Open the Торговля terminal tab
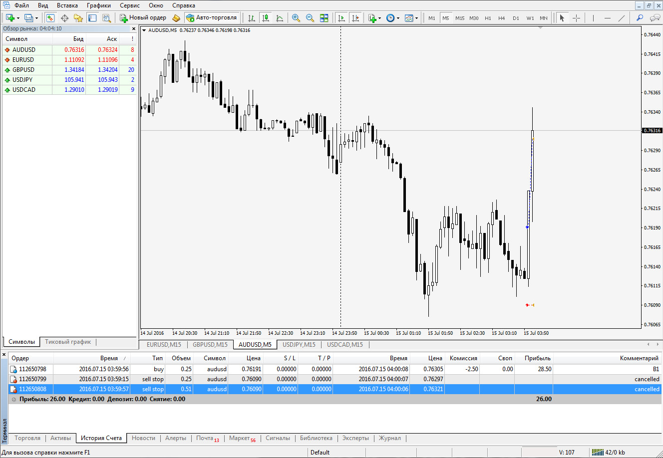Screen dimensions: 663x458 point(27,438)
